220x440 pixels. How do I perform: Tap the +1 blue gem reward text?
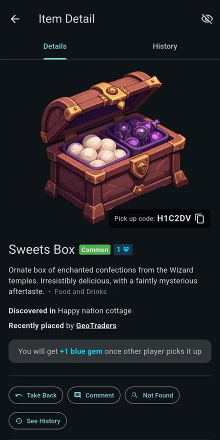(x=81, y=351)
